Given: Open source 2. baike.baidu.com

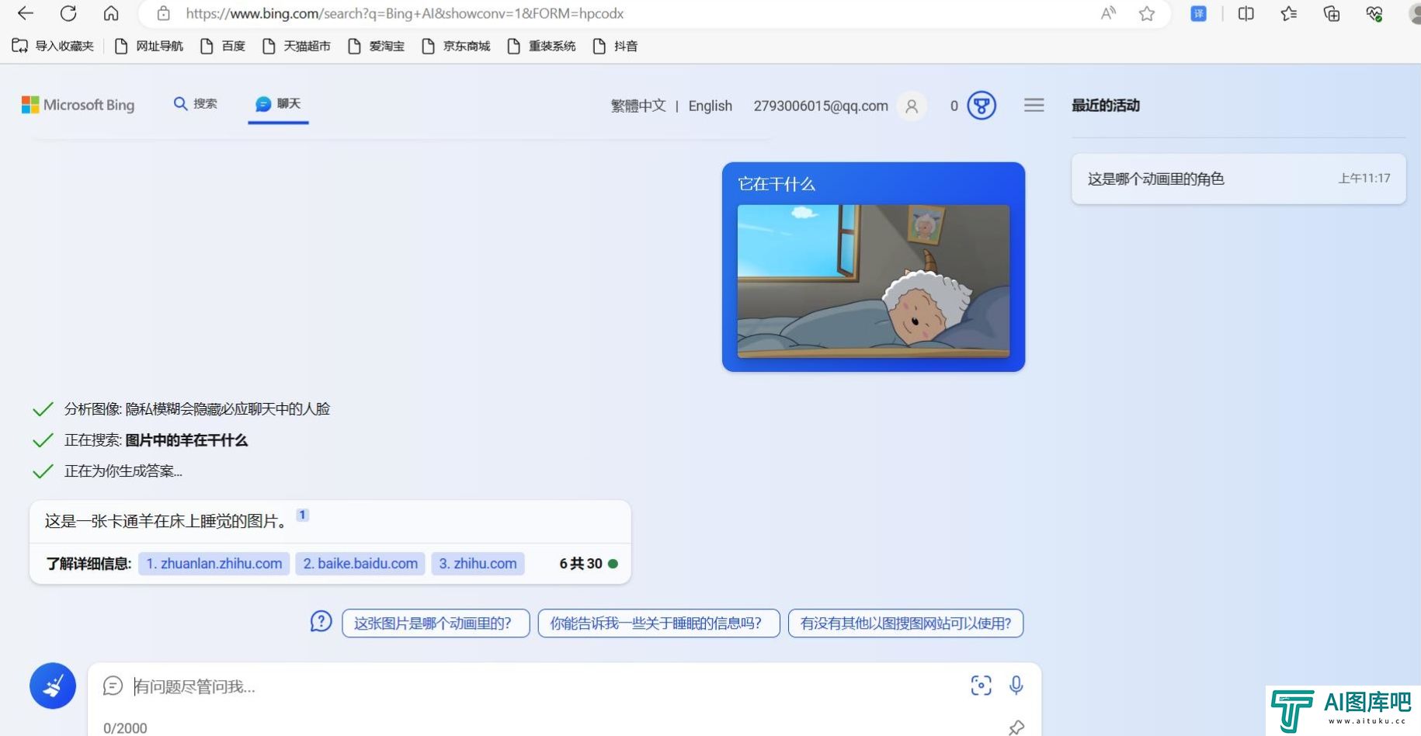Looking at the screenshot, I should click(x=360, y=564).
